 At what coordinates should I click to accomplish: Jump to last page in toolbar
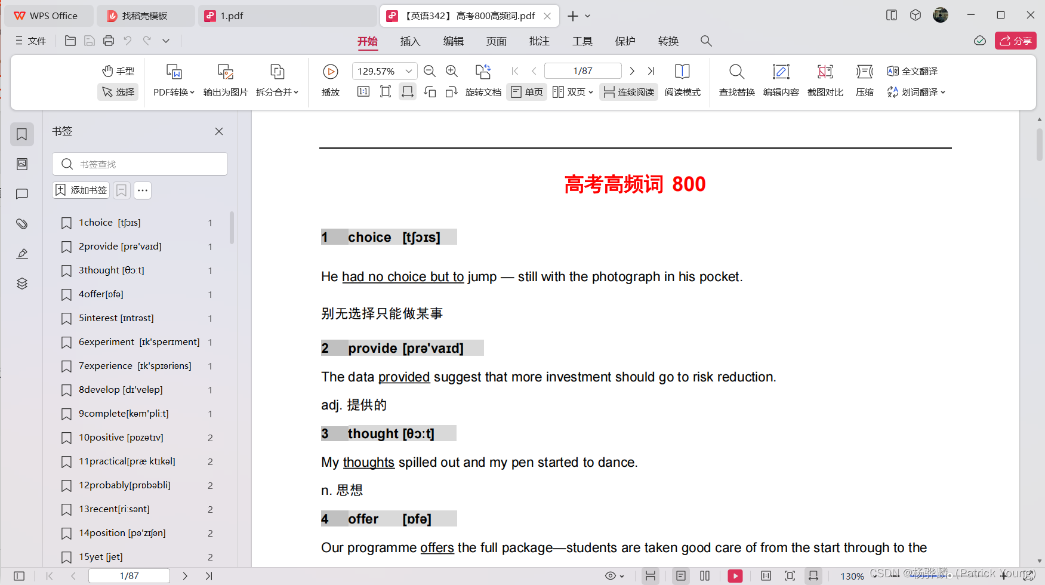click(651, 71)
